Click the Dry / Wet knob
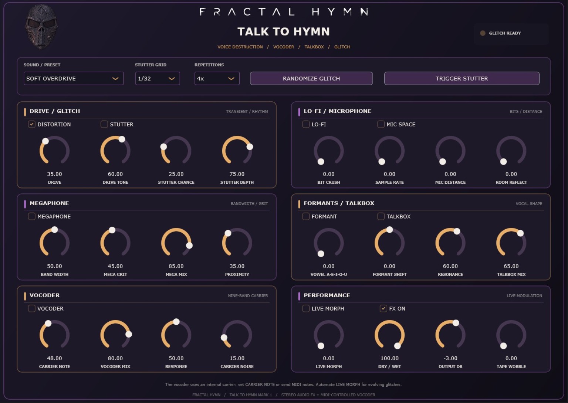Image resolution: width=568 pixels, height=403 pixels. point(389,335)
